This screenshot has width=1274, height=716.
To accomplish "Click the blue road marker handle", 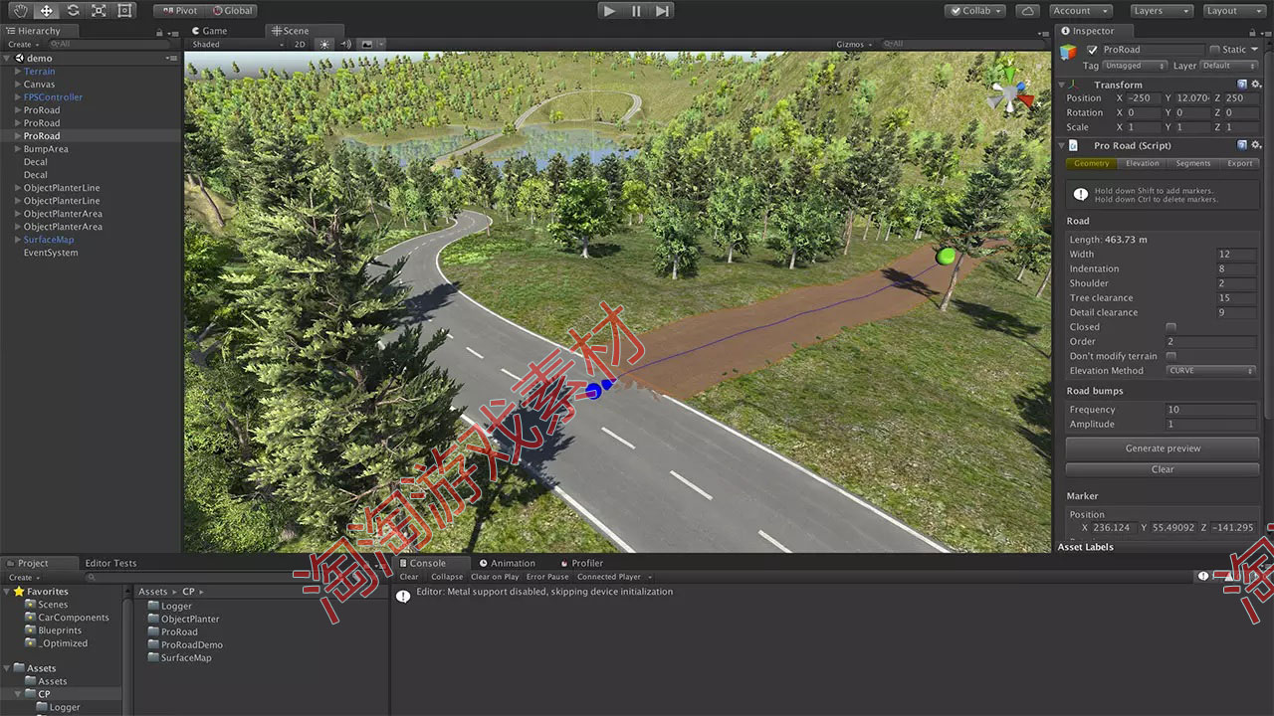I will [594, 391].
